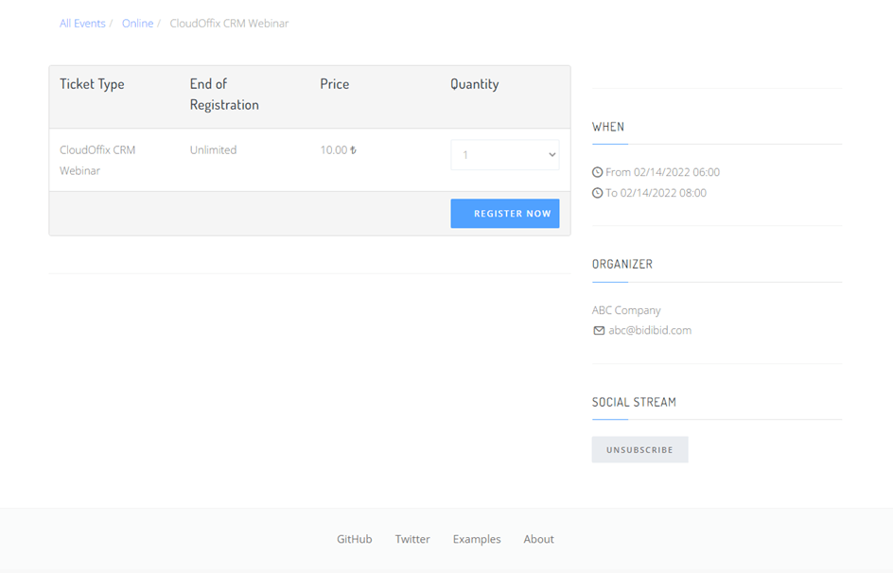Screen dimensions: 893x573
Task: Click the Quantity column header
Action: (475, 84)
